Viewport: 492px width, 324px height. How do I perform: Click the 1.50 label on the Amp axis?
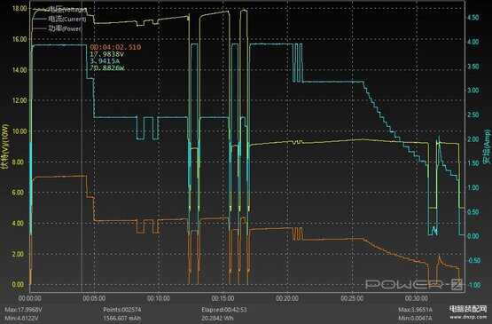click(473, 163)
